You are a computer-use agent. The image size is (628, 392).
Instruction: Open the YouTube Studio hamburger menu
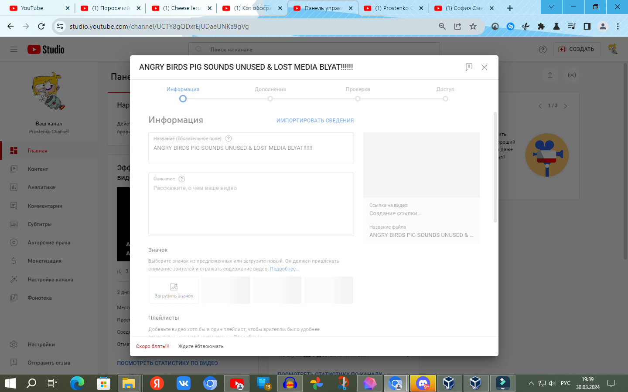click(x=14, y=49)
